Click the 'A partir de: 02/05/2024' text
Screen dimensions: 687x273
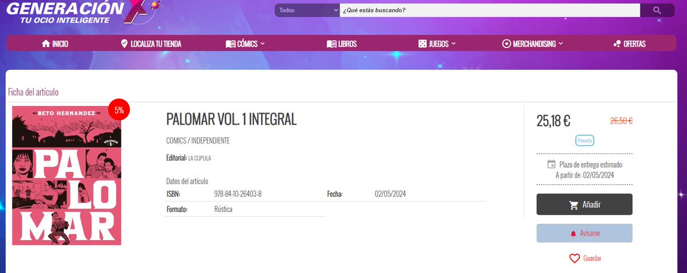point(585,175)
